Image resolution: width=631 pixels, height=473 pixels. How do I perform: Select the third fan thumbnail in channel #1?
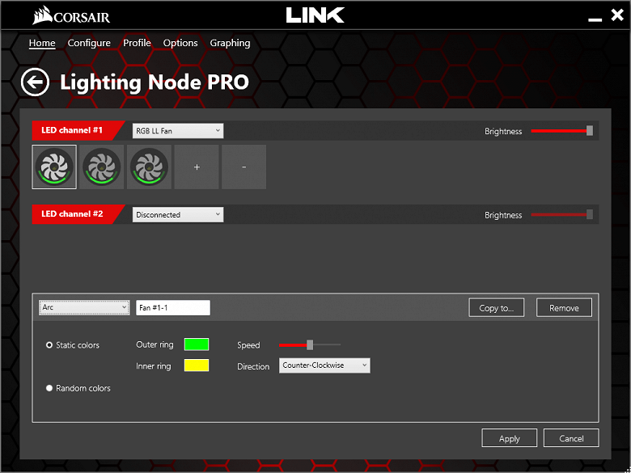pos(150,167)
